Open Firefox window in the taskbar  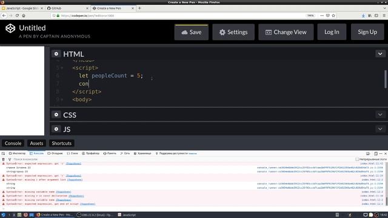click(x=55, y=215)
